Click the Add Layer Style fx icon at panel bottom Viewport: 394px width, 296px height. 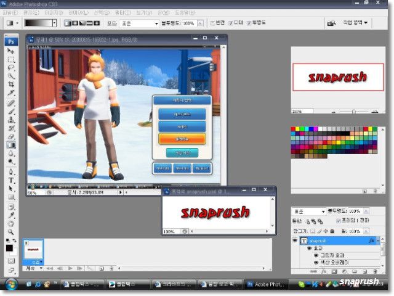coord(324,271)
